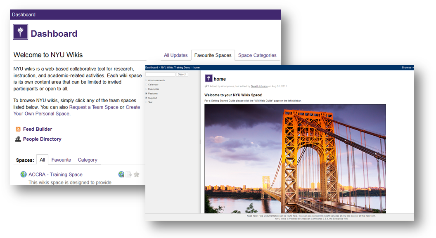436x238 pixels.
Task: Click the NYU logo next to home title
Action: [x=209, y=79]
